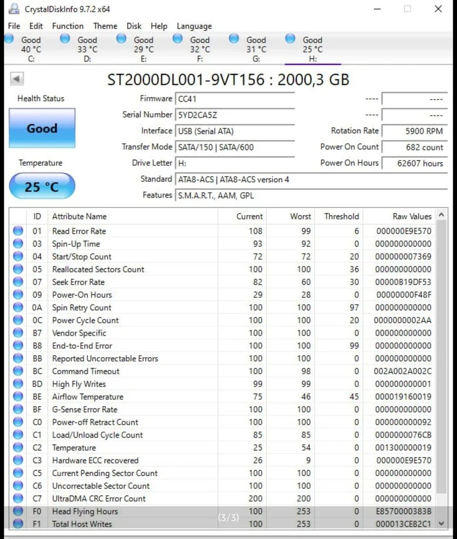
Task: Go to previous disk with left arrow
Action: (17, 79)
